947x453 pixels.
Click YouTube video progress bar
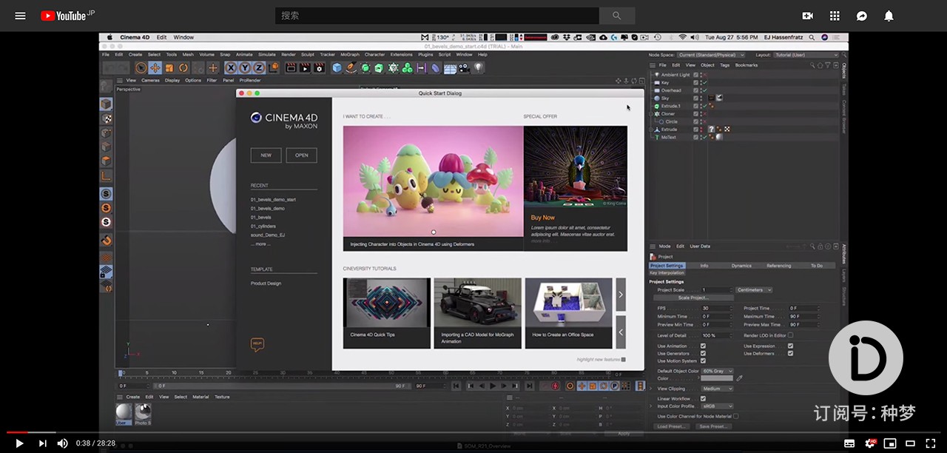click(x=473, y=432)
